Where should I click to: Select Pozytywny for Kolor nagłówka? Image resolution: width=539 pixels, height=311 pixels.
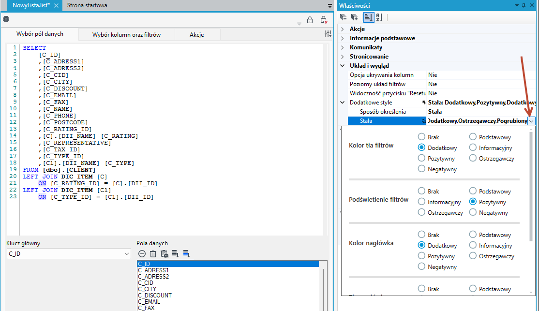click(436, 256)
